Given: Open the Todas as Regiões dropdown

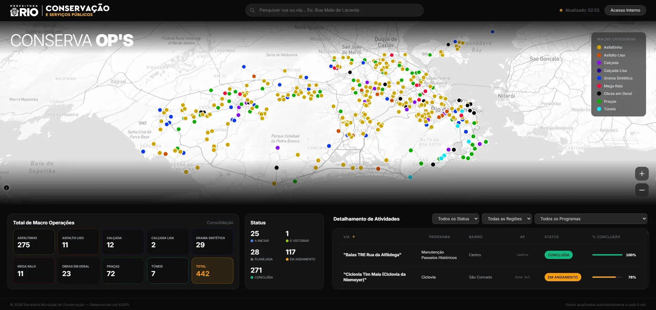Looking at the screenshot, I should click(507, 219).
